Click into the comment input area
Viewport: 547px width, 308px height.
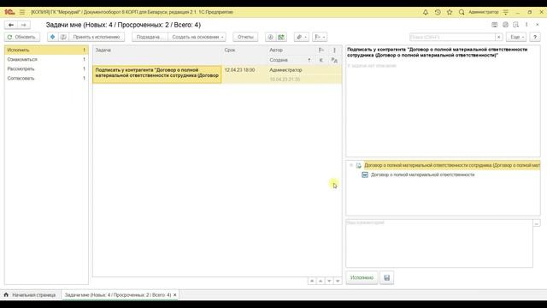click(x=439, y=243)
